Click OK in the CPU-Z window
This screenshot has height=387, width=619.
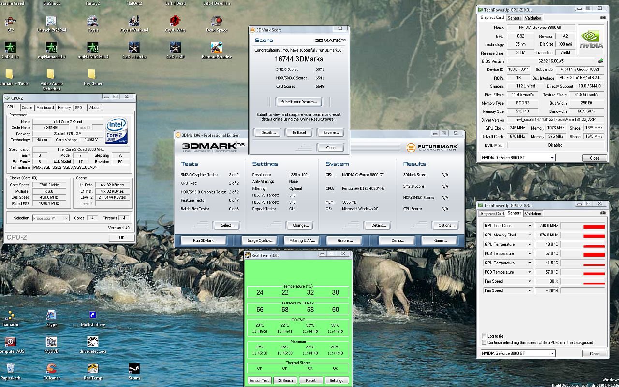121,237
